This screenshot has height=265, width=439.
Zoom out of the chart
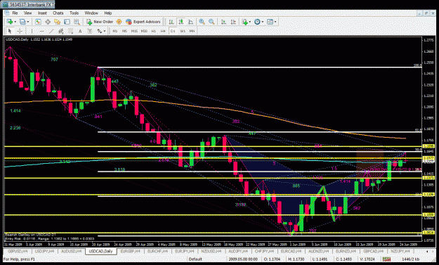tap(211, 22)
